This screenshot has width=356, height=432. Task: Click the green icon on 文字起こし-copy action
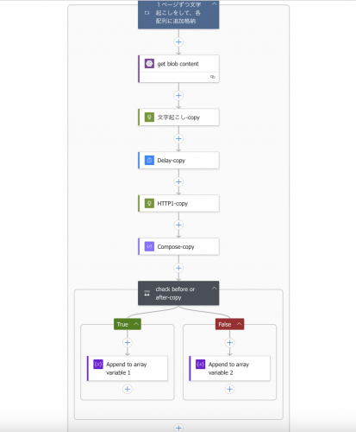tap(149, 118)
